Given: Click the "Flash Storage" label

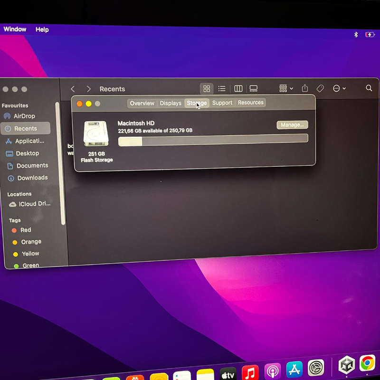Looking at the screenshot, I should [x=97, y=160].
